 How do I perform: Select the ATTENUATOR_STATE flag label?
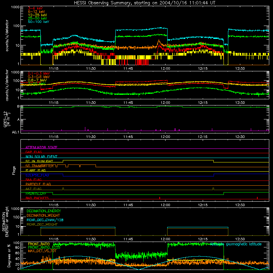click(x=41, y=147)
